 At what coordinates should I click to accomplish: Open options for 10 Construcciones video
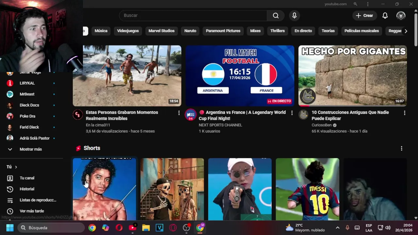tap(404, 113)
